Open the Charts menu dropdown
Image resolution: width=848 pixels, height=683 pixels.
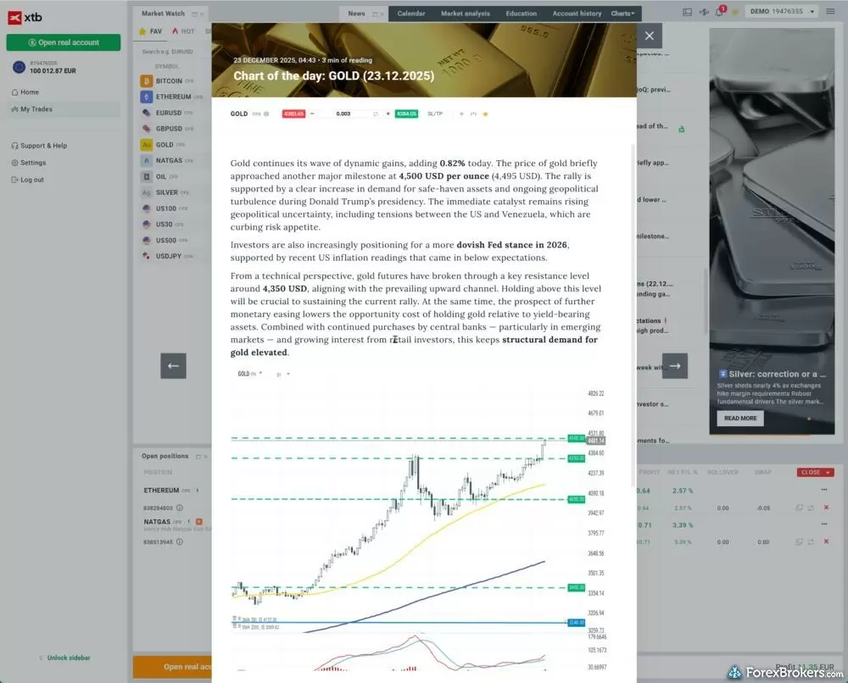tap(622, 13)
